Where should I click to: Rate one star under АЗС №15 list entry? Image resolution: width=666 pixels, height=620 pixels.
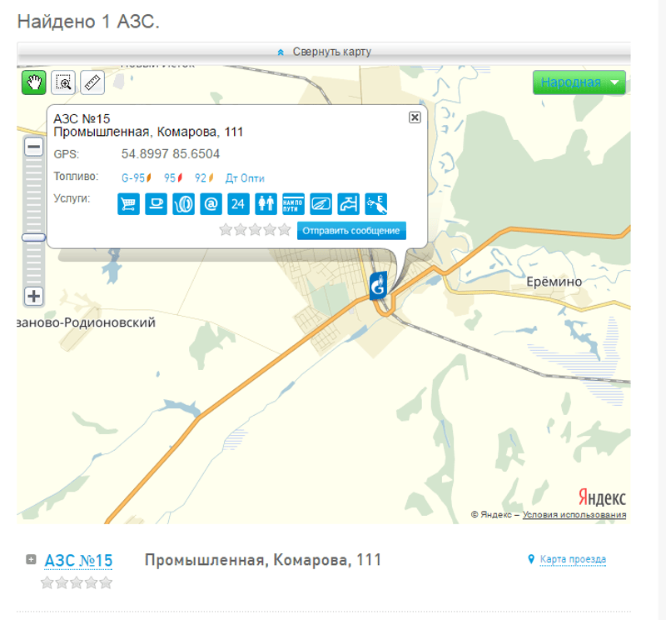point(47,582)
